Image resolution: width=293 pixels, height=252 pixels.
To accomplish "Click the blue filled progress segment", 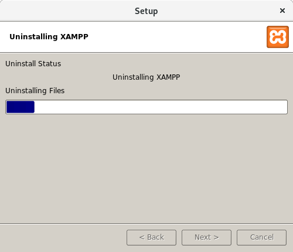I will click(x=21, y=107).
